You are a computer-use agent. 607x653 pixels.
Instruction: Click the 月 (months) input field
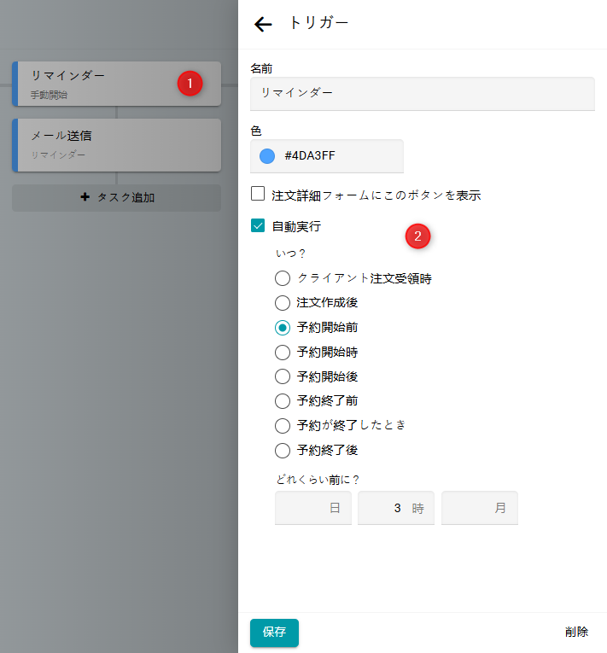coord(480,508)
